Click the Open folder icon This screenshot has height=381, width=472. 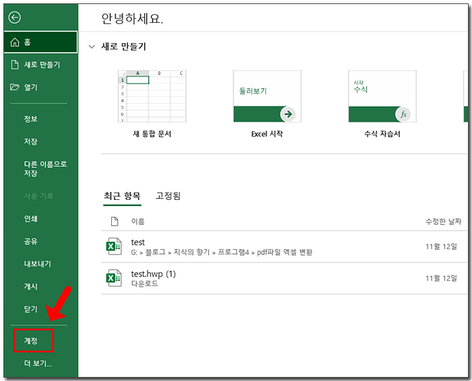coord(14,87)
